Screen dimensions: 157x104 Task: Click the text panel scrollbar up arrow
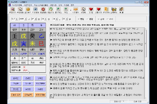click(x=146, y=29)
